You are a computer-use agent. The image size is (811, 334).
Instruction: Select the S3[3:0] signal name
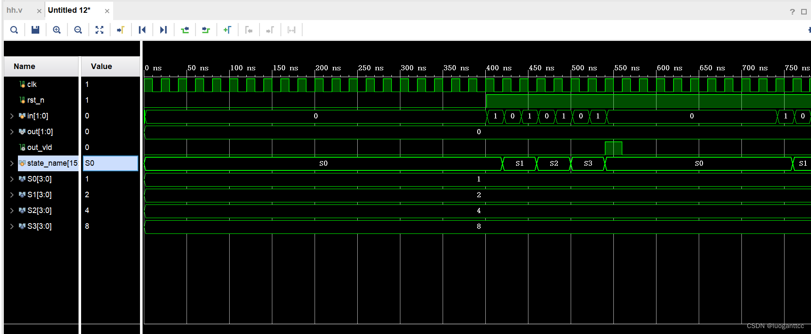[39, 226]
